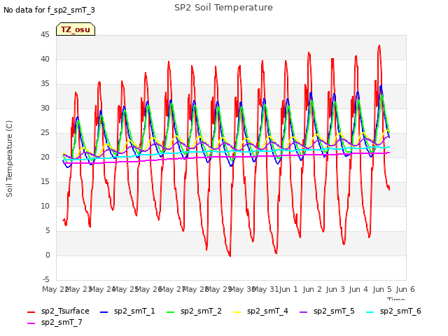448x336 pixels.
Task: Click the May 31 x-axis tick label
Action: (x=265, y=289)
